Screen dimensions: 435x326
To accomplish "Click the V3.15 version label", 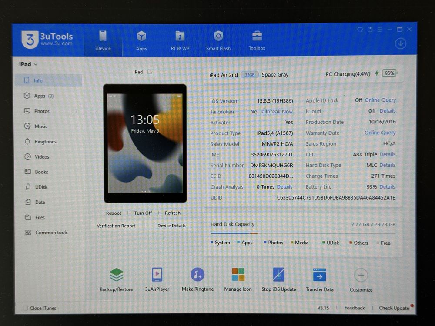I will 323,308.
